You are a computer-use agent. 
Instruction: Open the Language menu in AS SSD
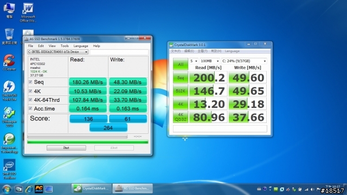click(81, 46)
